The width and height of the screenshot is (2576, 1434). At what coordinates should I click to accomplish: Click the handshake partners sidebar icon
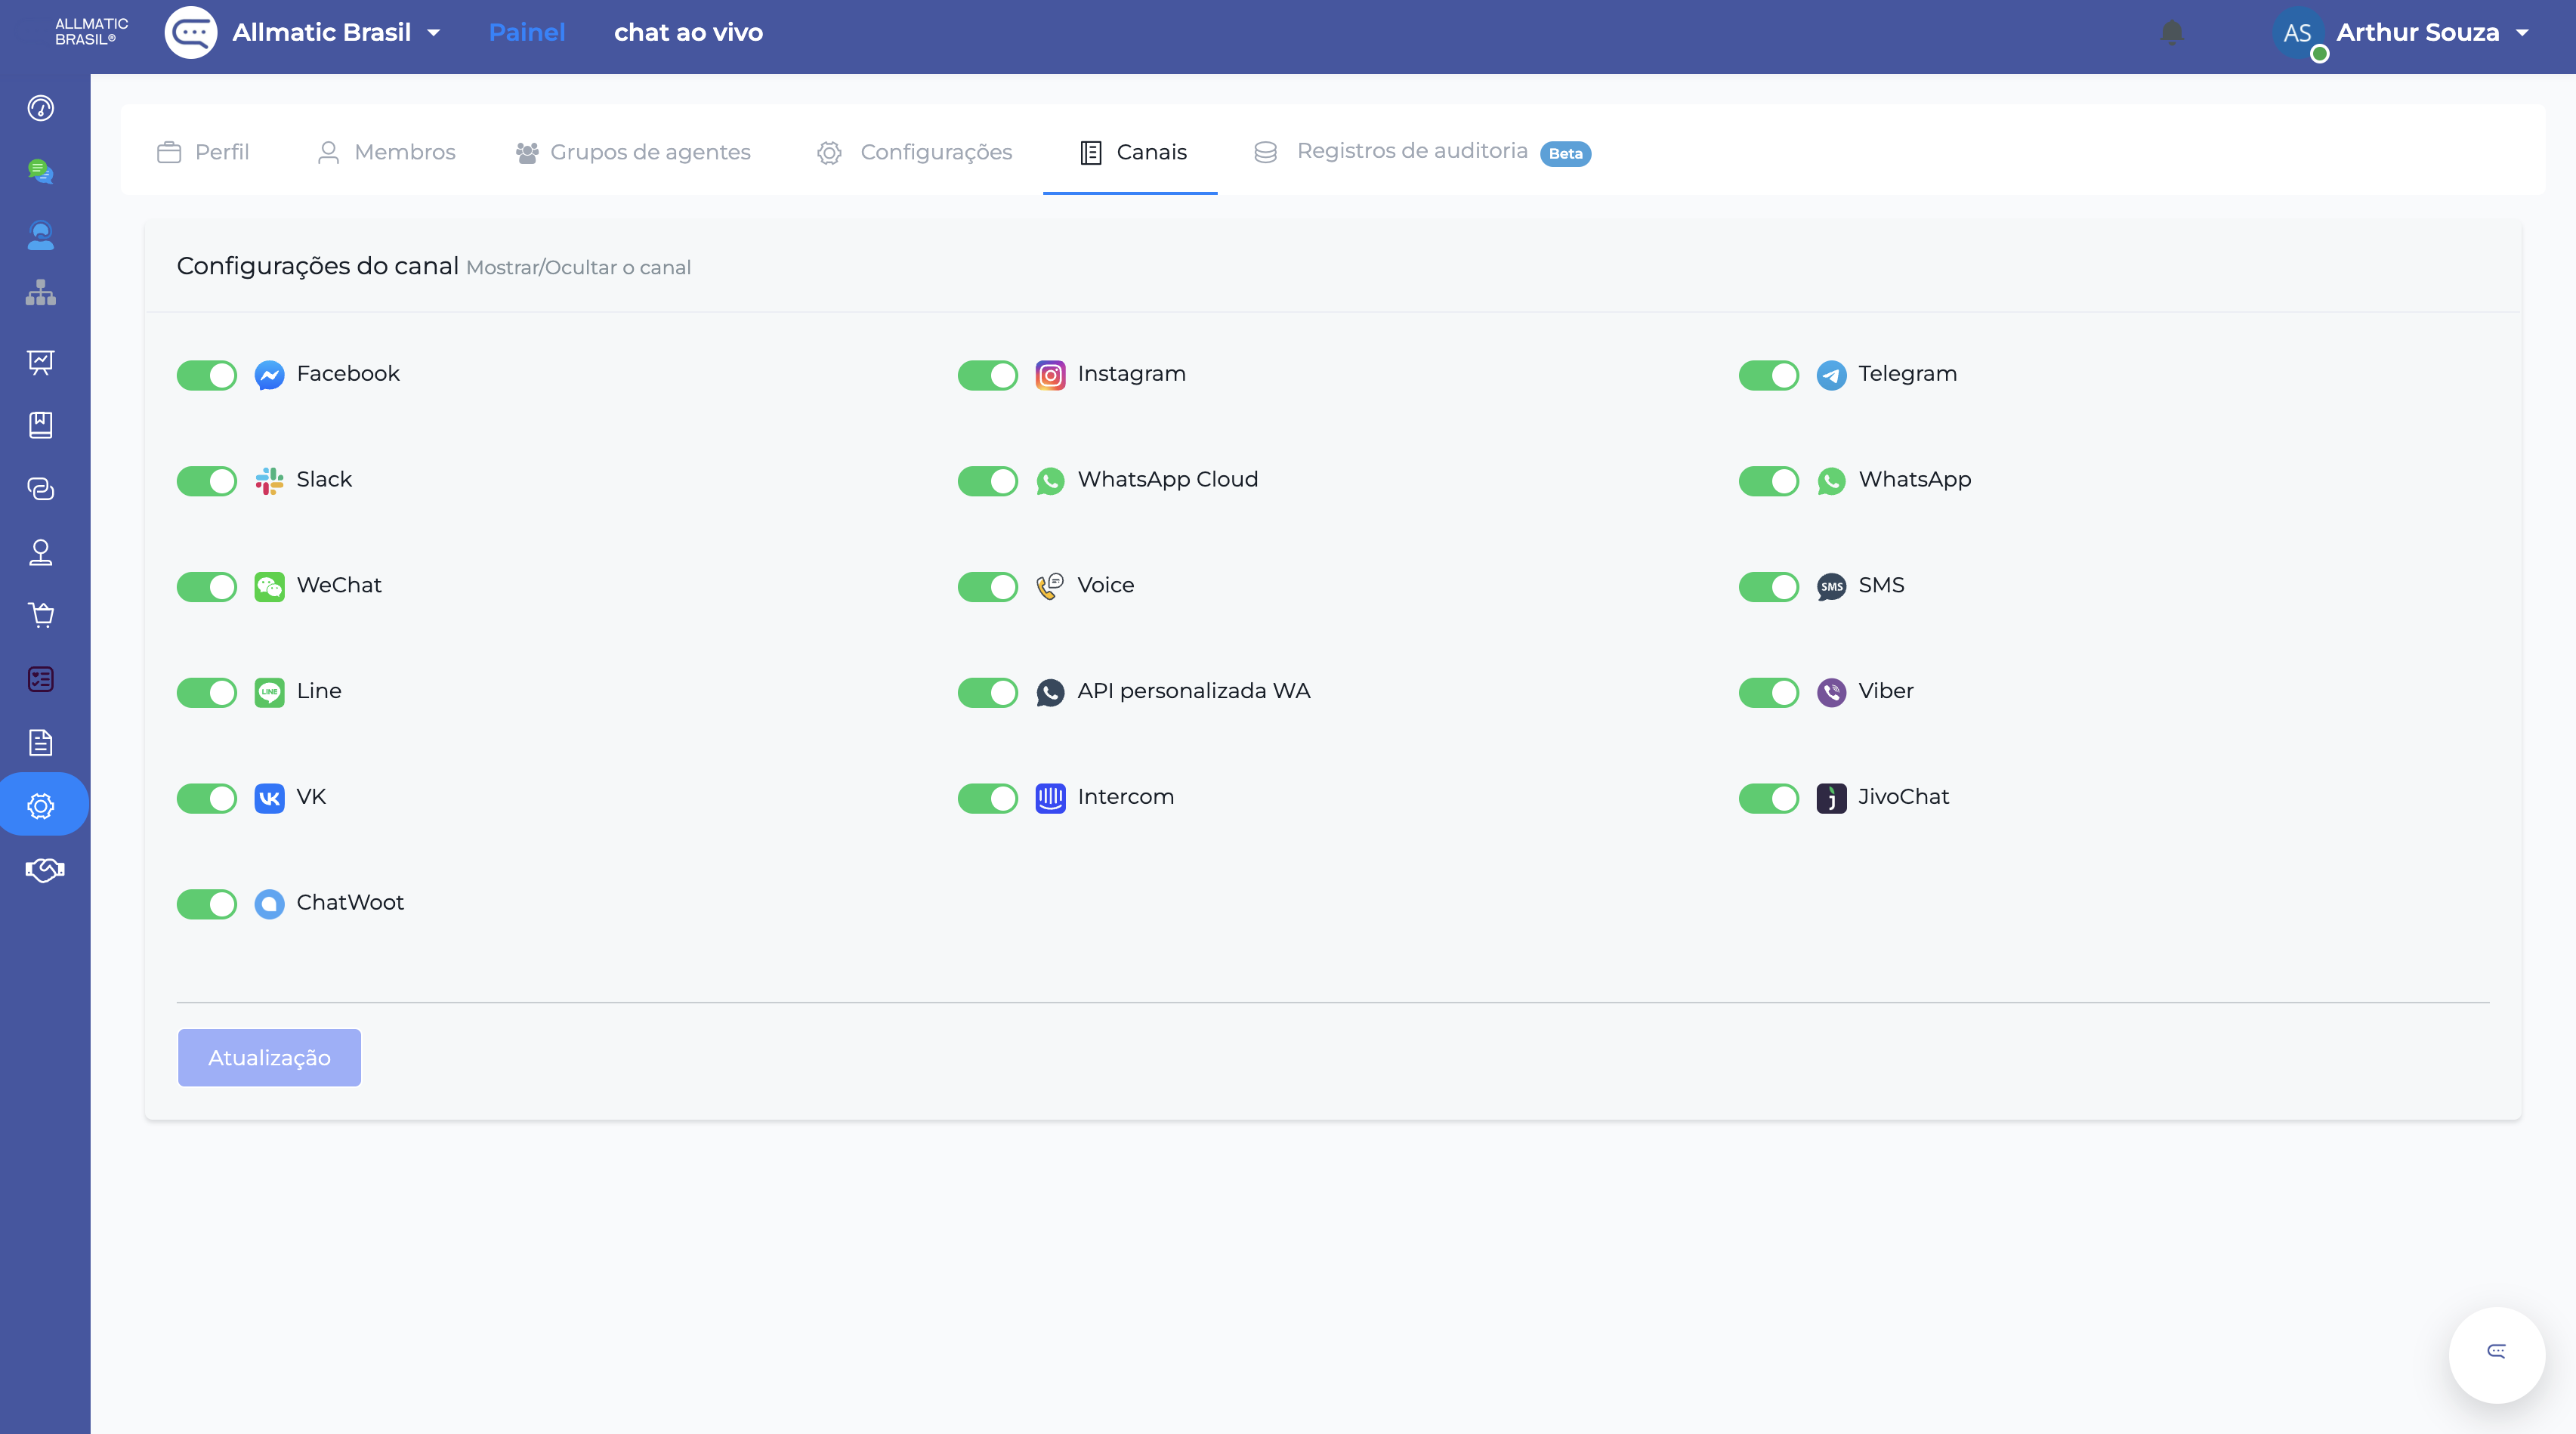point(44,870)
